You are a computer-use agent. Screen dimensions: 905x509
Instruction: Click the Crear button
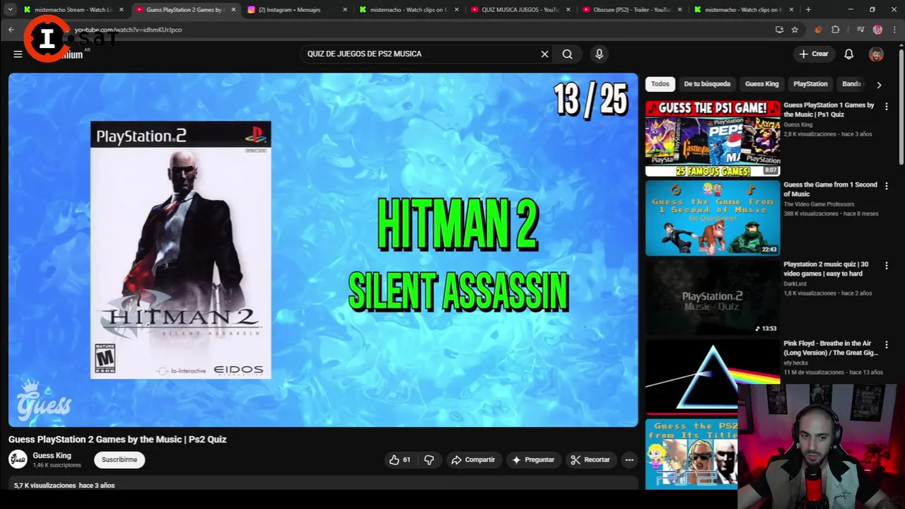click(x=813, y=54)
